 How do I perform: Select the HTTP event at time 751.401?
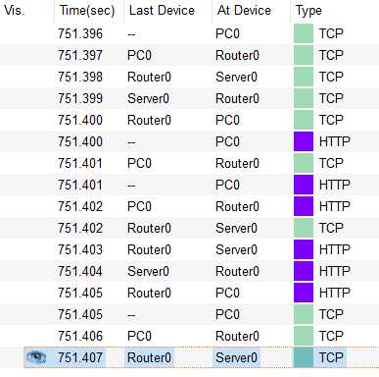[x=189, y=185]
